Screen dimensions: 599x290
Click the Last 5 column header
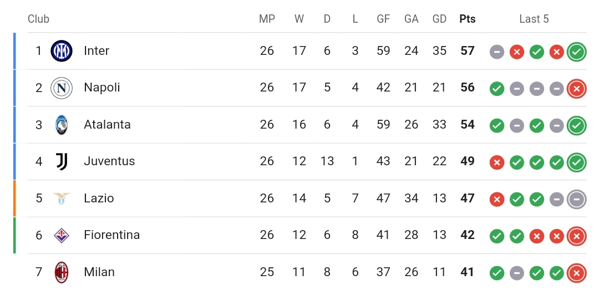(x=534, y=19)
